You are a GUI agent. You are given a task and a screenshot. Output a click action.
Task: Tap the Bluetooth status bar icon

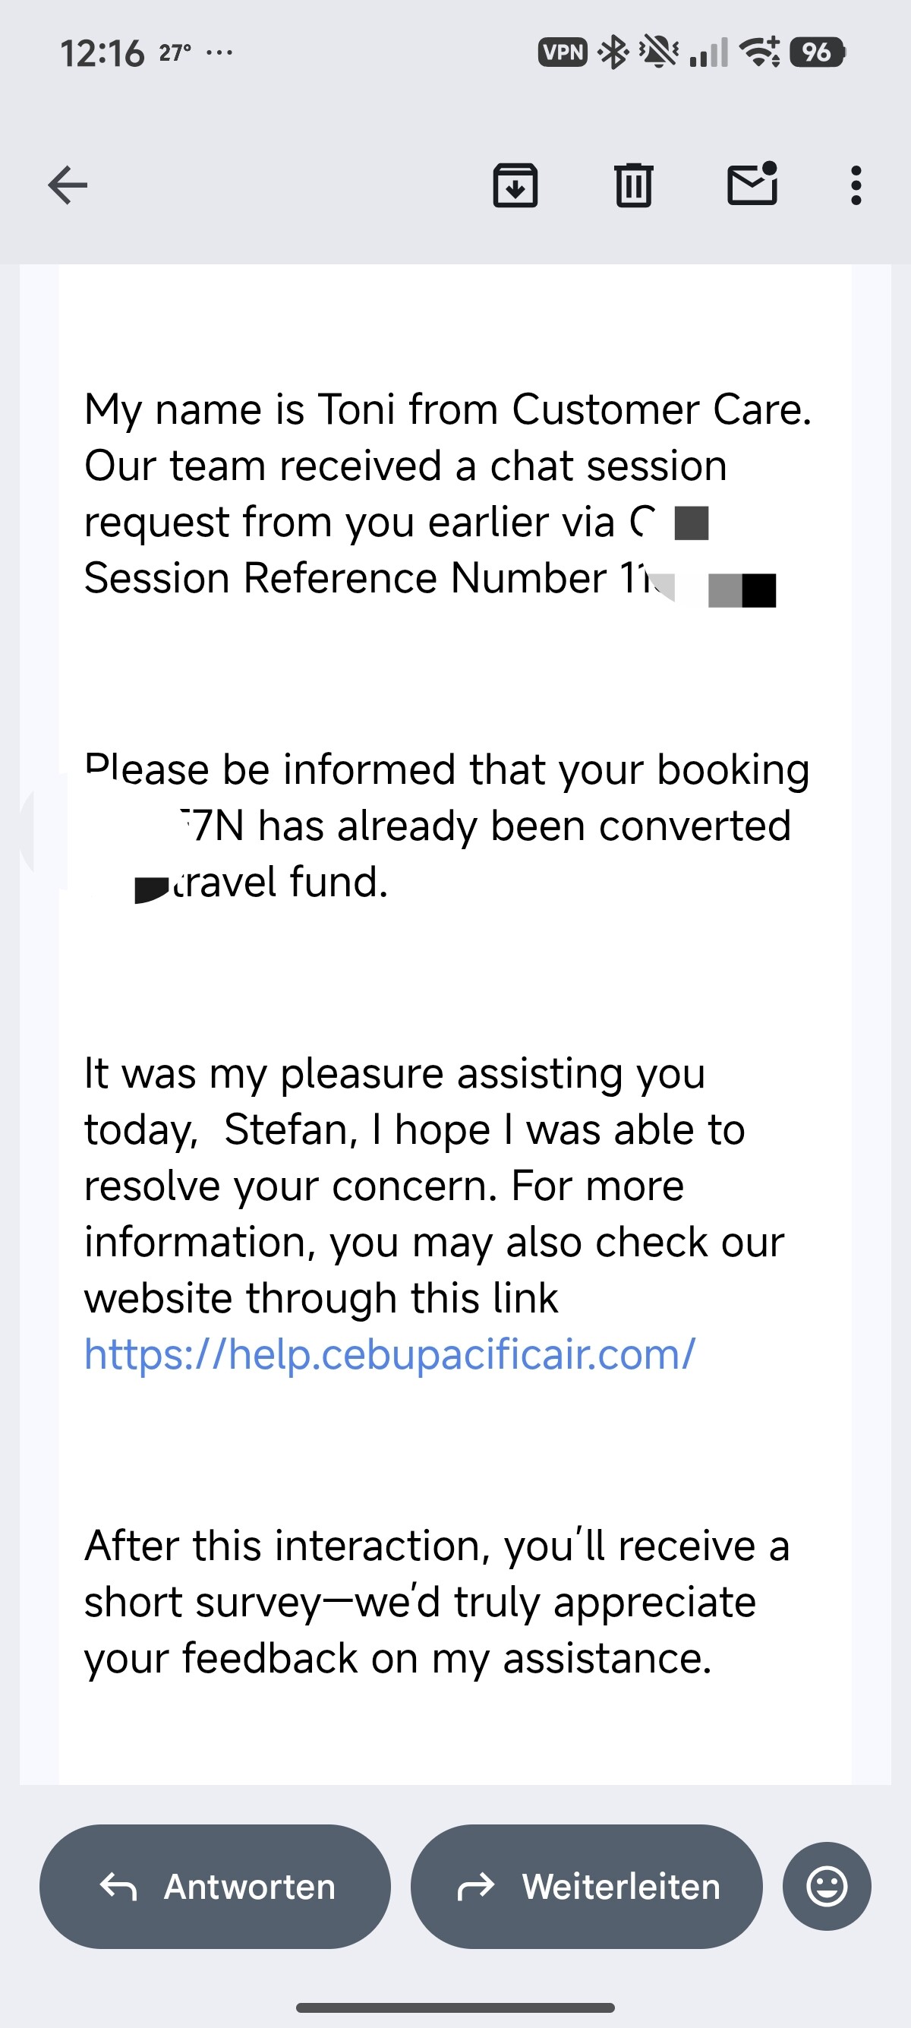[613, 52]
